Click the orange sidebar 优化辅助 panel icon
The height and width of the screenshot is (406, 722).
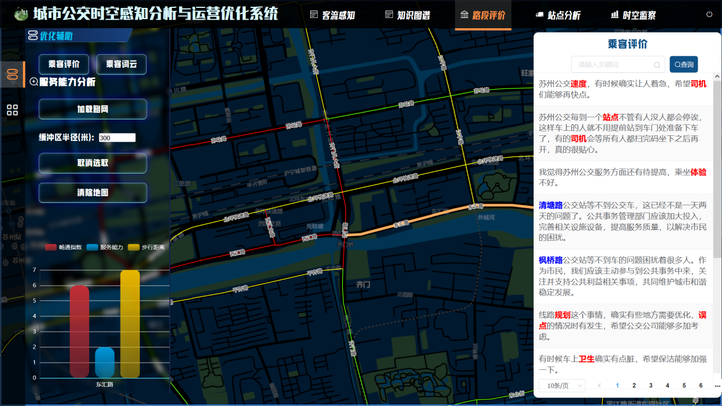coord(12,74)
